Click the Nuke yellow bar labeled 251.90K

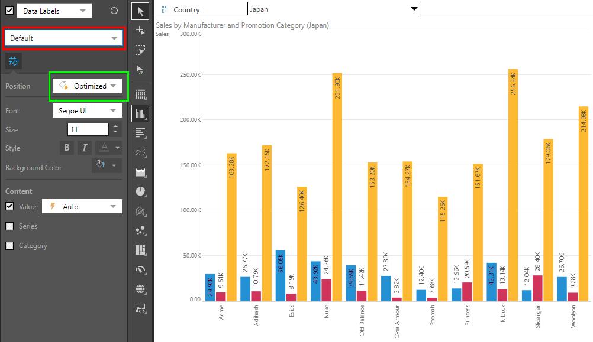pyautogui.click(x=337, y=187)
